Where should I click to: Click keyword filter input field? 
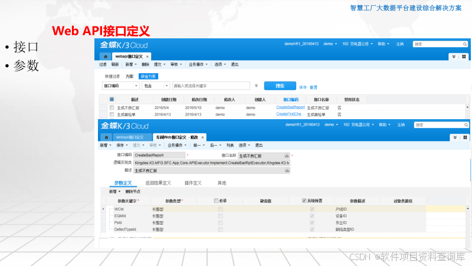(x=211, y=86)
